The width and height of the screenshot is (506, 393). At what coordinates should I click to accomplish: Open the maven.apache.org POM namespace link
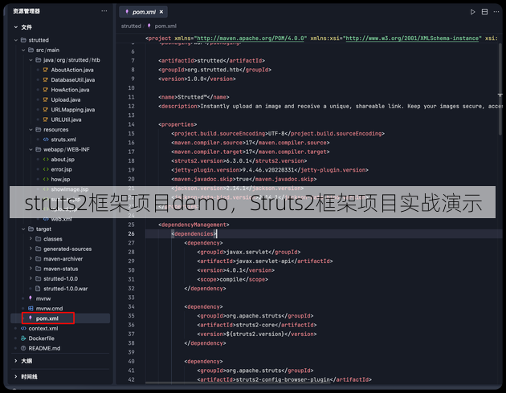pos(251,38)
